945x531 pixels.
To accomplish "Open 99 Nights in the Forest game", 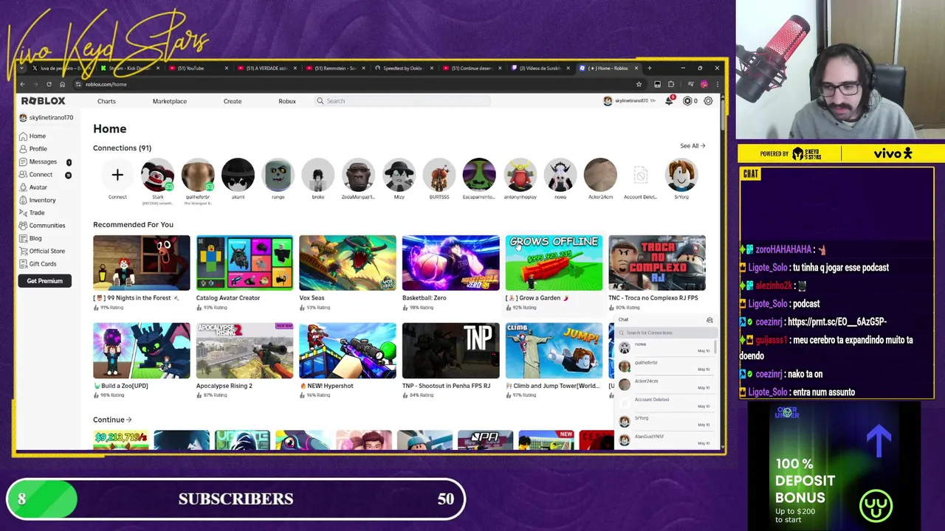I will coord(141,272).
